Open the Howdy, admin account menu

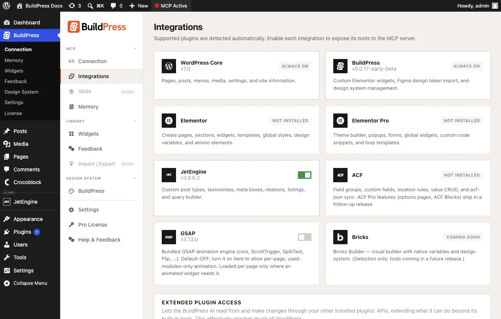point(477,6)
